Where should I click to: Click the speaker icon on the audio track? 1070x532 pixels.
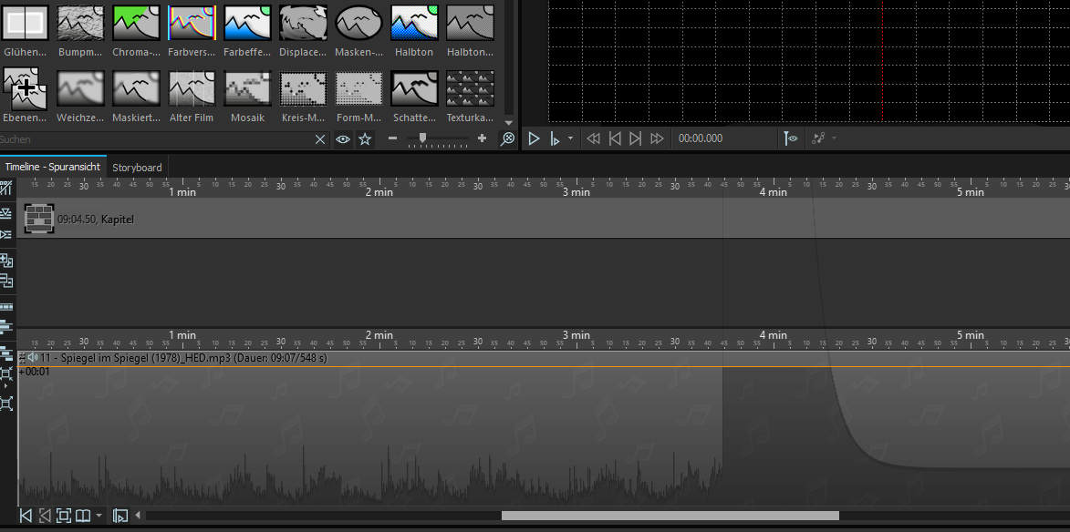(x=33, y=358)
